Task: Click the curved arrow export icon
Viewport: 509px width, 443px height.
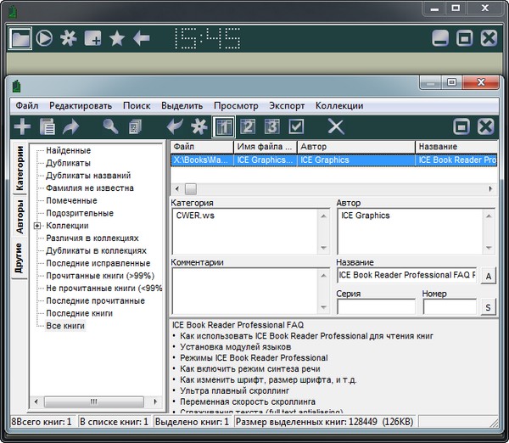Action: tap(70, 127)
